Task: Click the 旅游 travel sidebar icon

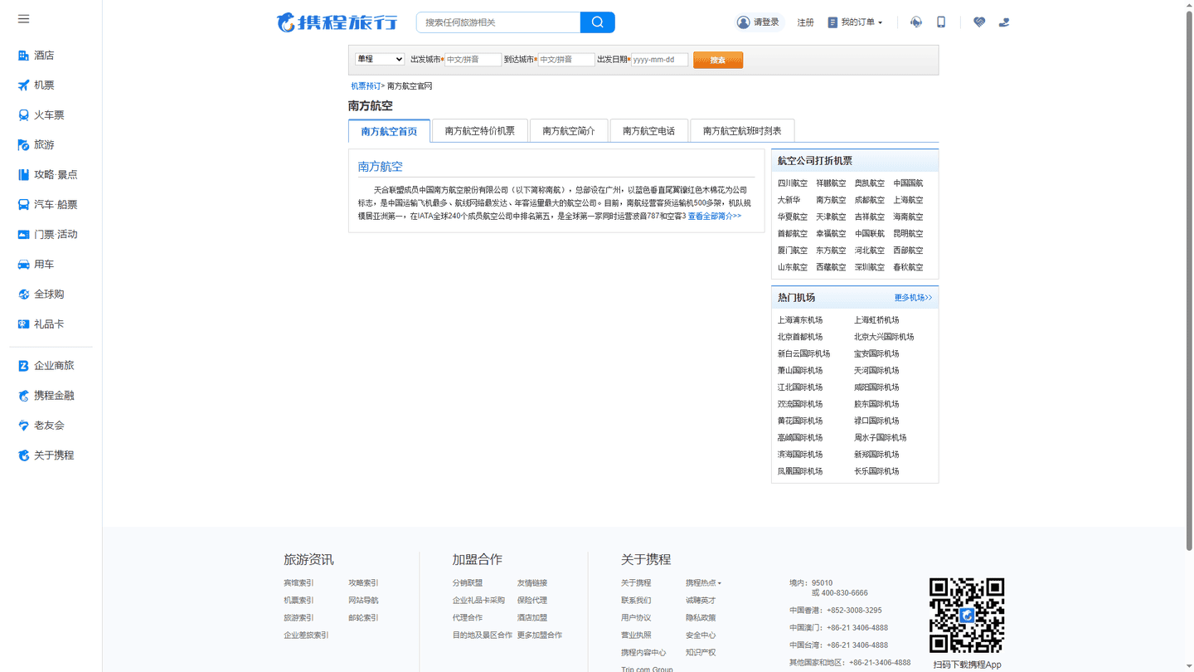Action: 23,145
